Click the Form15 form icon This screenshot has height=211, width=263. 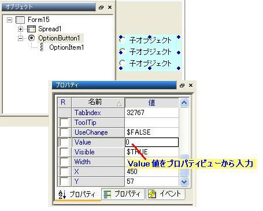pyautogui.click(x=20, y=20)
